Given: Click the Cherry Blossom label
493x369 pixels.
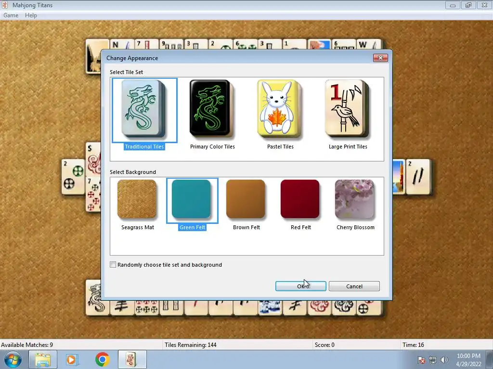Looking at the screenshot, I should pos(356,227).
